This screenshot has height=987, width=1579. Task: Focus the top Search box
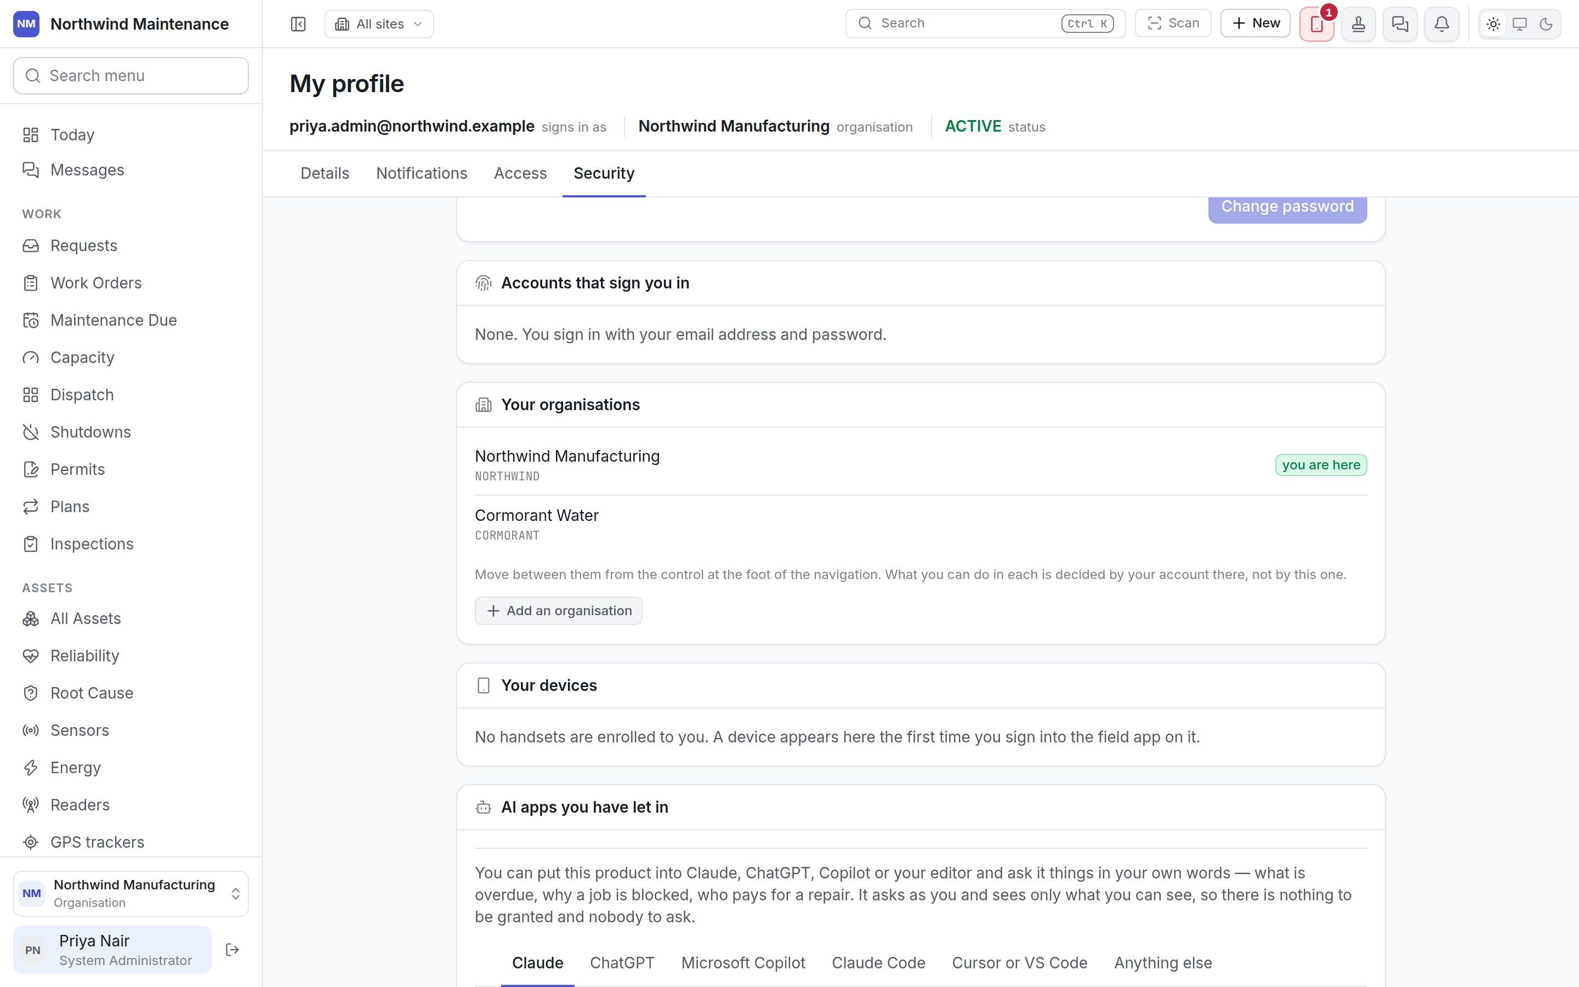tap(985, 24)
